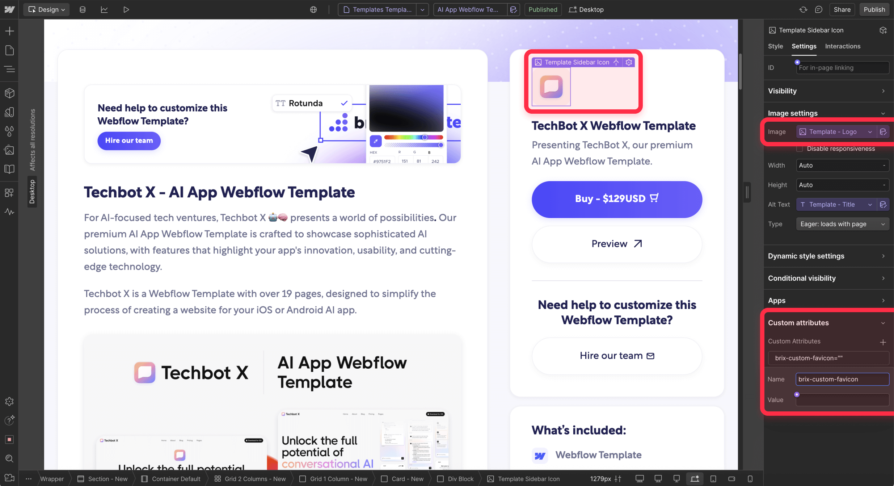Screen dimensions: 894x486
Task: Select parent arrow on Template Sidebar Icon label
Action: [616, 62]
